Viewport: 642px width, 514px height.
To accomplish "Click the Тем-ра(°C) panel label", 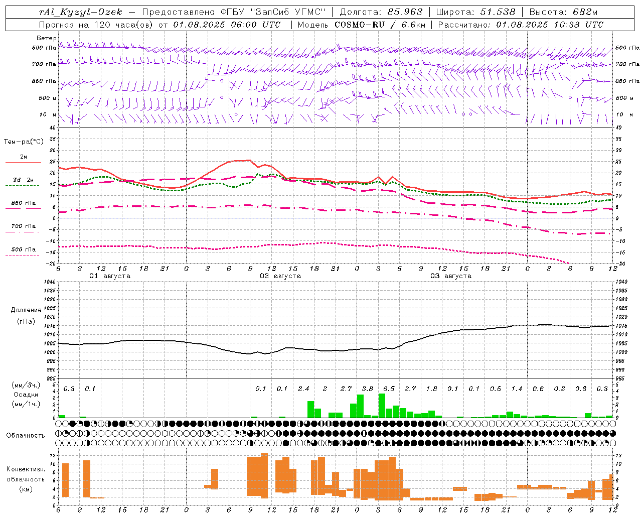I will click(x=24, y=142).
